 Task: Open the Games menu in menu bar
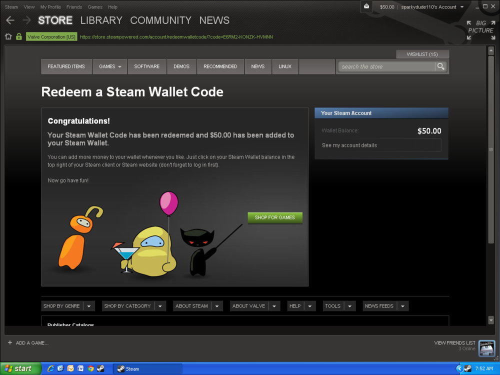[x=95, y=6]
